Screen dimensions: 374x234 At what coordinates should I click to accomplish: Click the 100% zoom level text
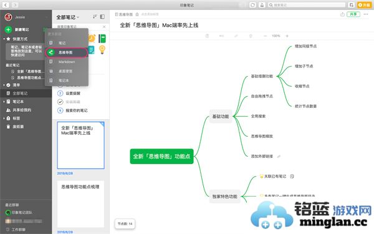(276, 36)
